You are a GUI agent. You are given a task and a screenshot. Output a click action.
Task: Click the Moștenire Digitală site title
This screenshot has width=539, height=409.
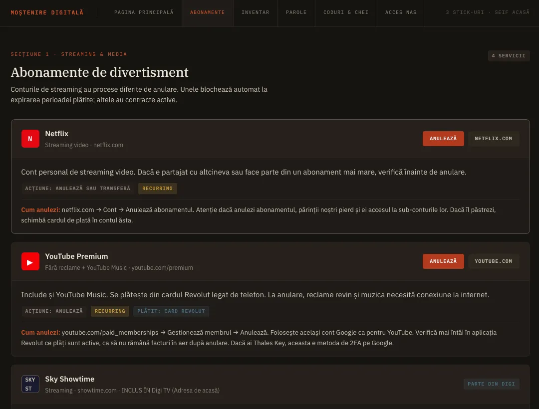(x=47, y=12)
